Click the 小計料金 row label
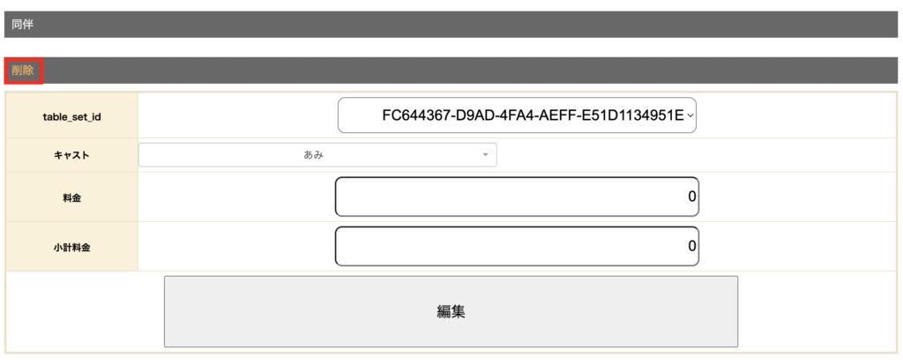This screenshot has height=364, width=903. [71, 247]
